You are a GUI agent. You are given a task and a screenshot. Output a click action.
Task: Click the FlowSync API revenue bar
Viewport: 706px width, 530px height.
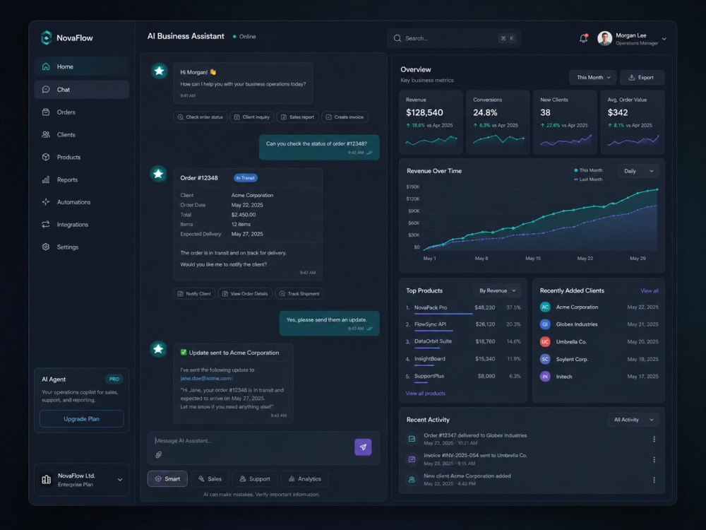pyautogui.click(x=433, y=331)
